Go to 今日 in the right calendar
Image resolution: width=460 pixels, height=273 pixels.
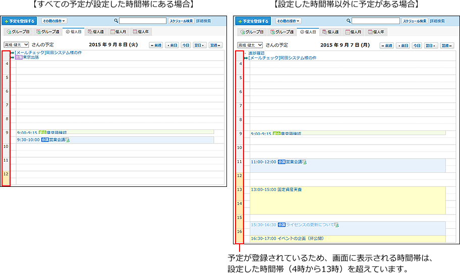(417, 45)
